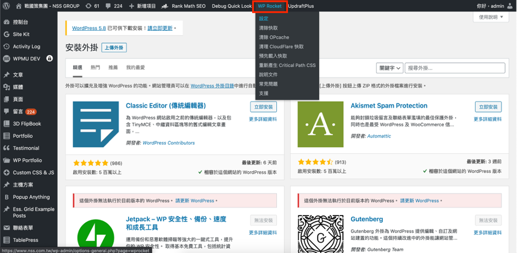Open the WordPress Contributors developer link

pyautogui.click(x=169, y=143)
